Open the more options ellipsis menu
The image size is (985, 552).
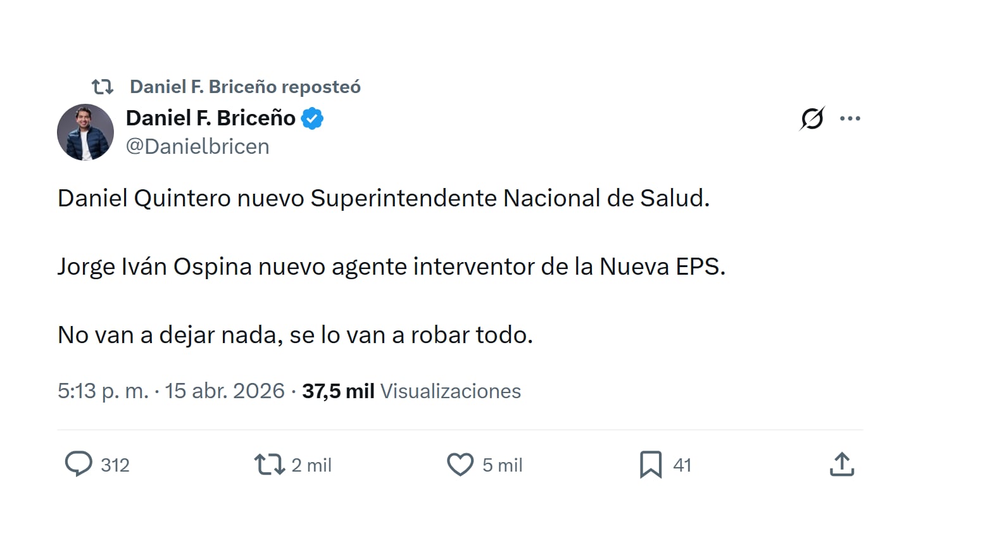tap(851, 118)
